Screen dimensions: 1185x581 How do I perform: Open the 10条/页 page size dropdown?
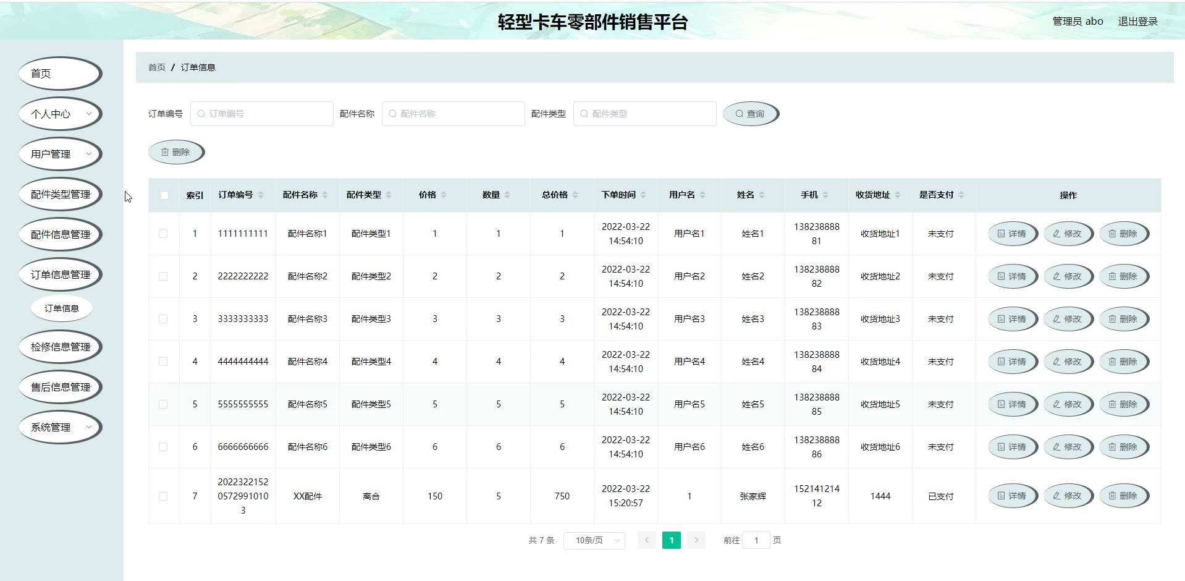click(594, 540)
